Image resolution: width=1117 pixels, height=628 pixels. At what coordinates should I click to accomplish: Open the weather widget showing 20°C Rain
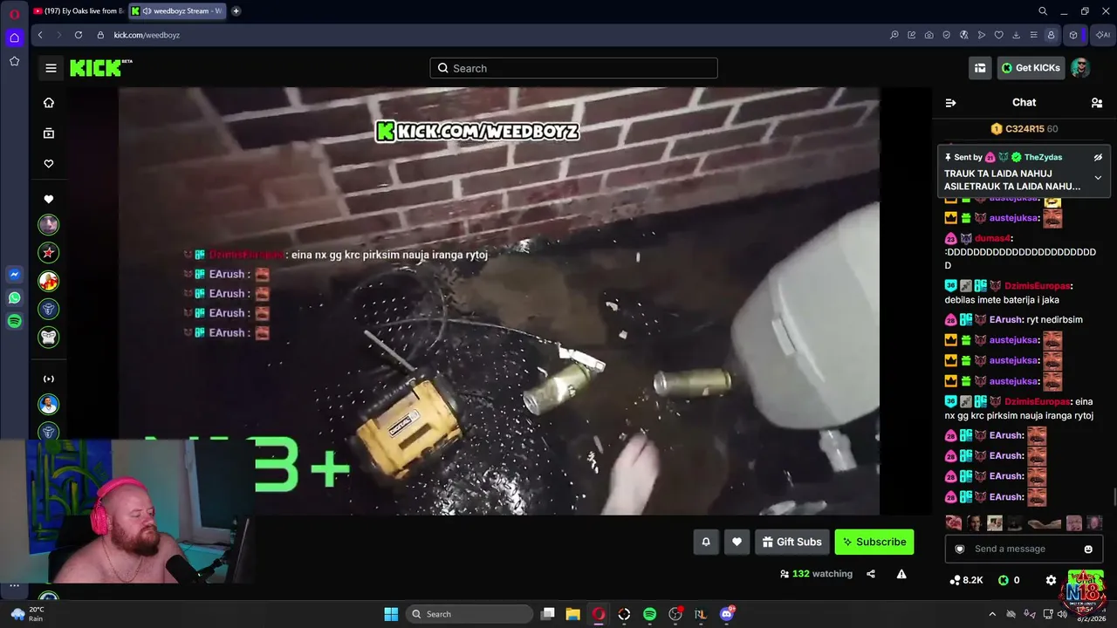[x=27, y=614]
